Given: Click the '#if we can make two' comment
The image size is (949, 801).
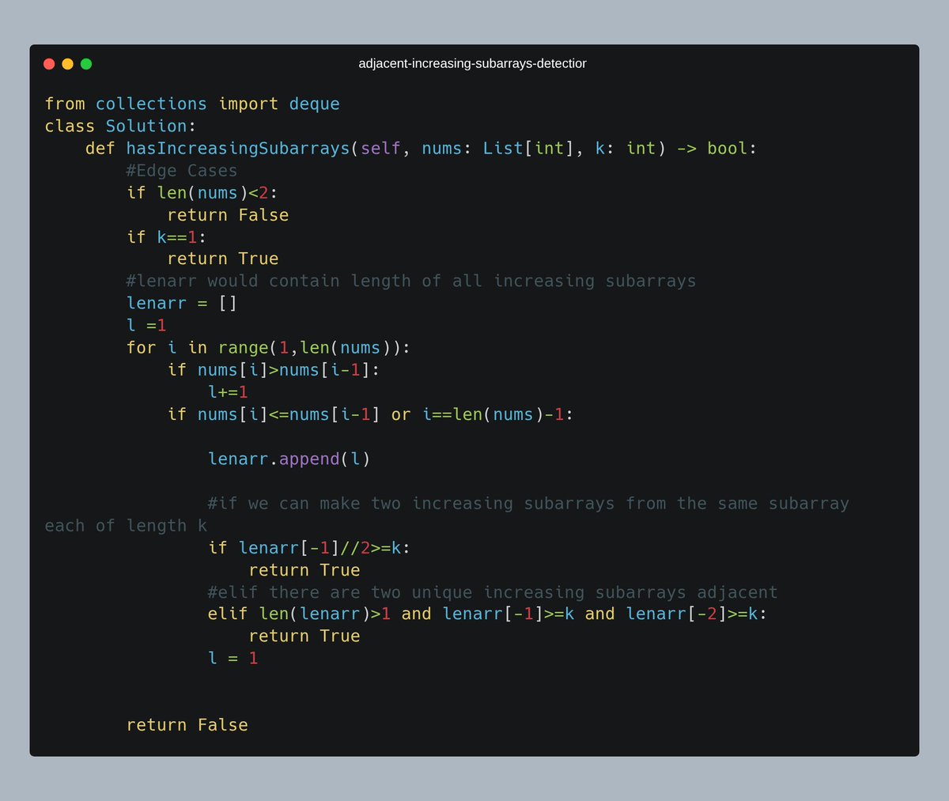Looking at the screenshot, I should tap(528, 503).
